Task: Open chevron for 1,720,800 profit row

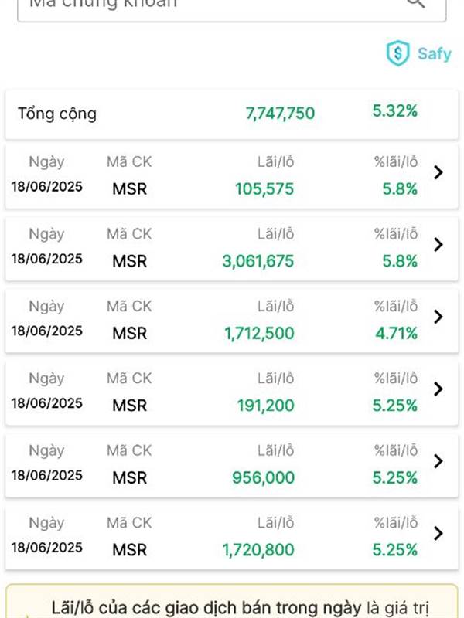Action: [438, 533]
